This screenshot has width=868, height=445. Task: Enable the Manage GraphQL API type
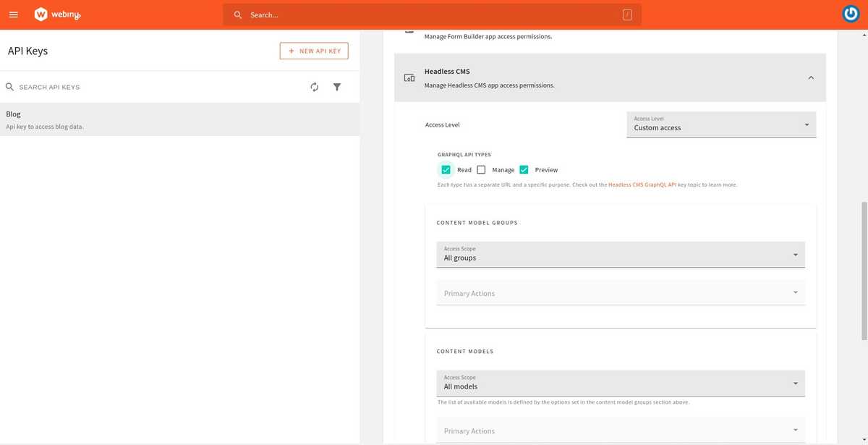pos(481,169)
